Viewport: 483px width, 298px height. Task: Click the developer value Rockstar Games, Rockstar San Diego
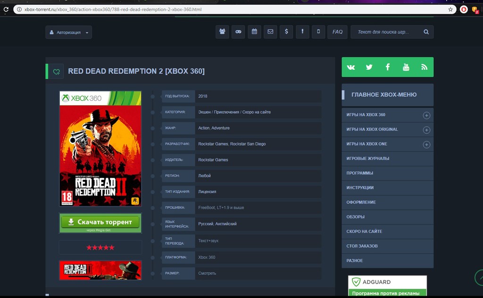pyautogui.click(x=232, y=144)
